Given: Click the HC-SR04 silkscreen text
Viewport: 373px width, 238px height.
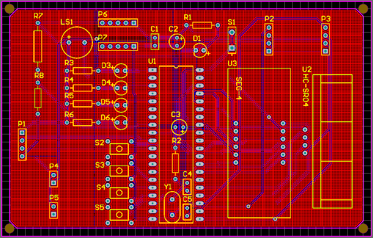Looking at the screenshot, I should click(306, 91).
